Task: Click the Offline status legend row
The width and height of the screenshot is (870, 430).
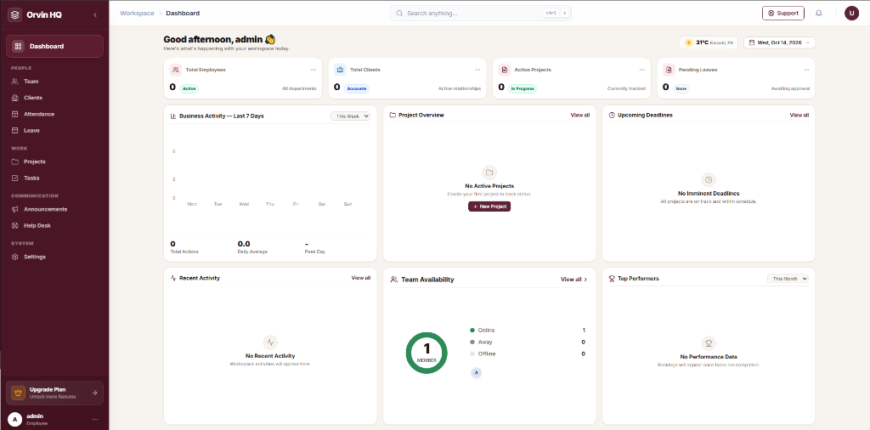Action: pyautogui.click(x=528, y=354)
